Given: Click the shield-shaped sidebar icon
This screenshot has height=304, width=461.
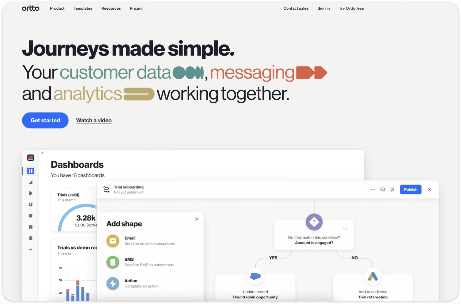Looking at the screenshot, I should coord(31,204).
